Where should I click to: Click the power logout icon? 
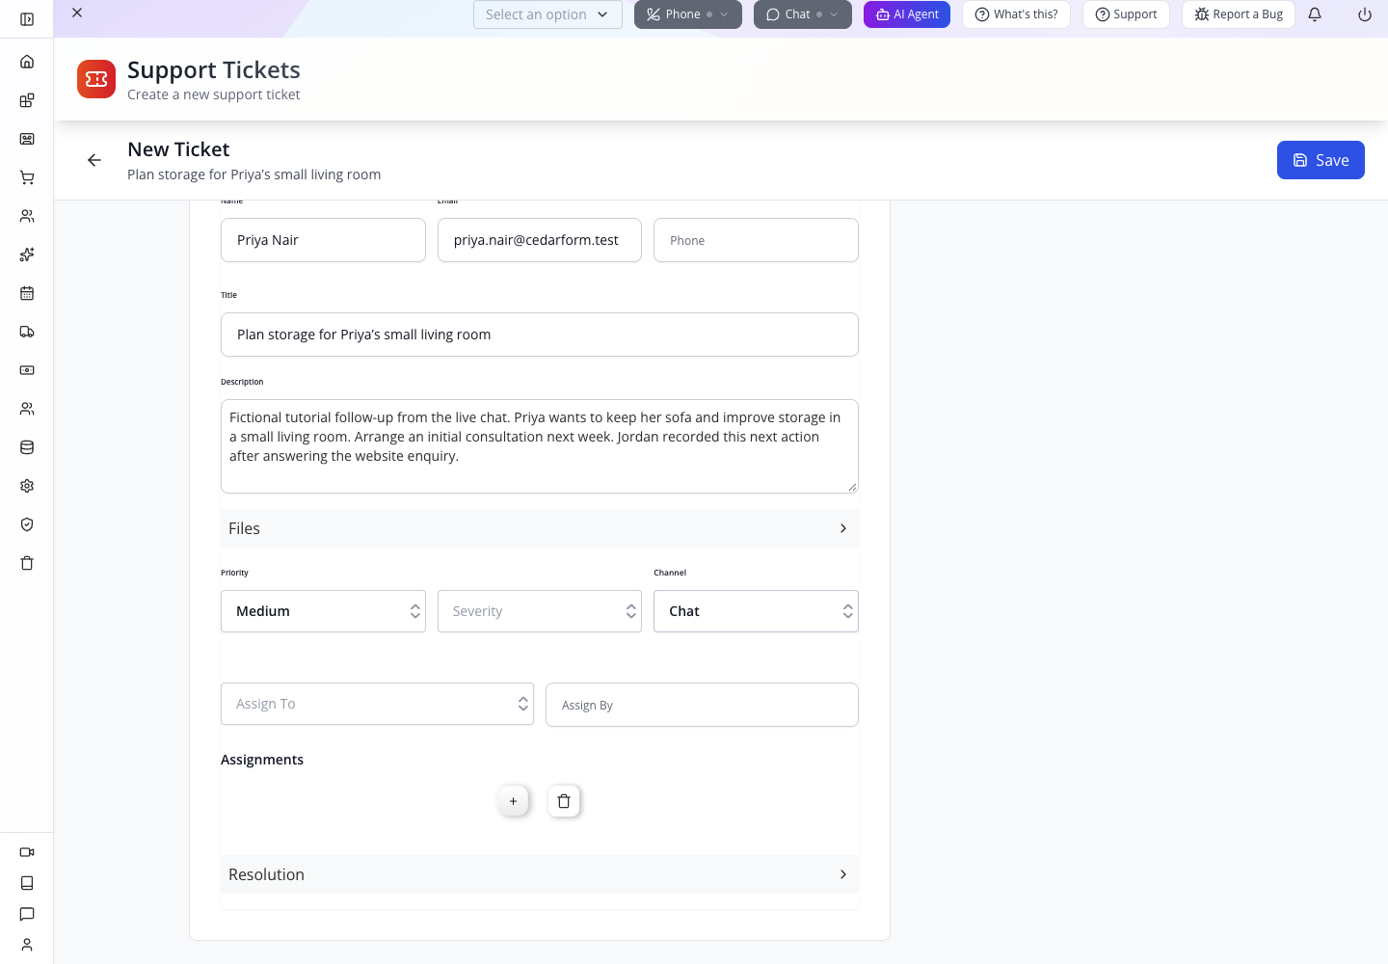(x=1365, y=14)
